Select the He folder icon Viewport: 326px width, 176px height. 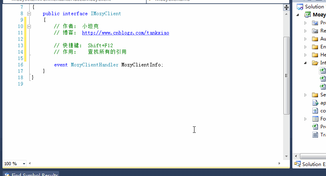coord(315,55)
